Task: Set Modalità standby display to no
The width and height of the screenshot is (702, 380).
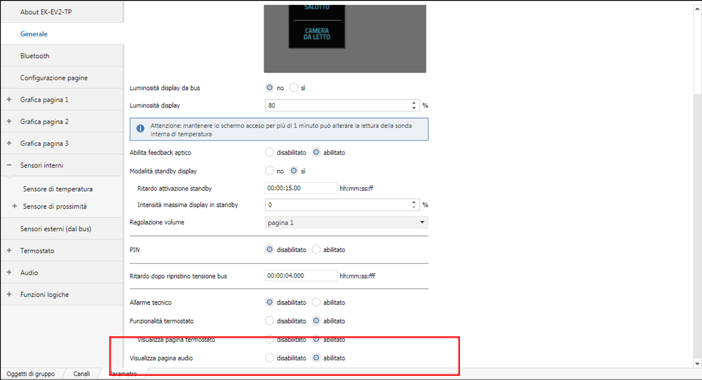Action: [269, 171]
